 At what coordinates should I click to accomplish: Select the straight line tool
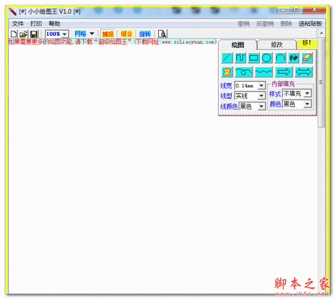pyautogui.click(x=227, y=58)
